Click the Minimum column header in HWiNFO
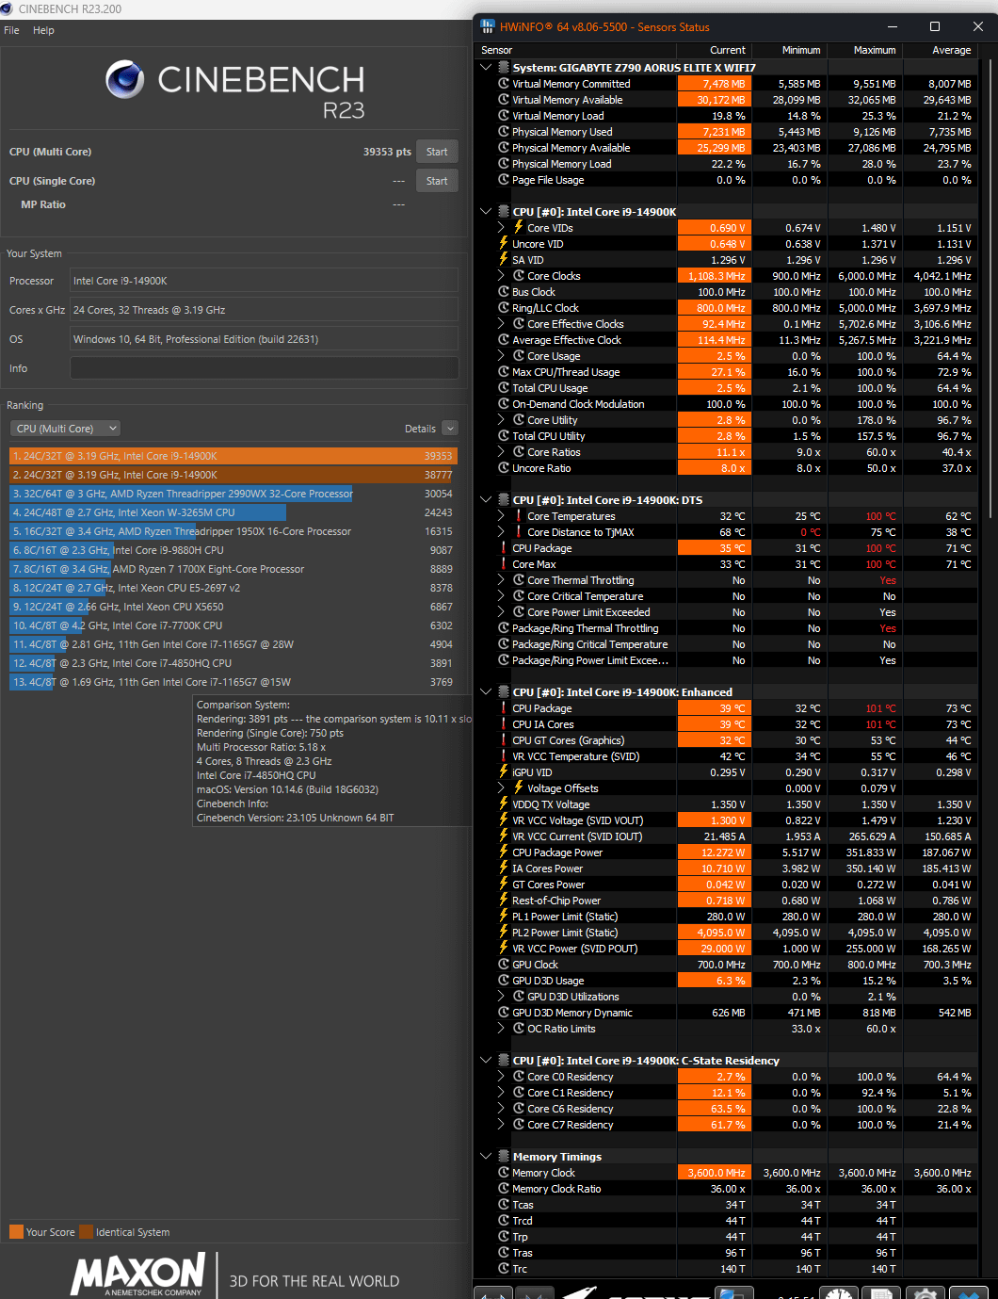This screenshot has height=1299, width=998. pos(790,50)
